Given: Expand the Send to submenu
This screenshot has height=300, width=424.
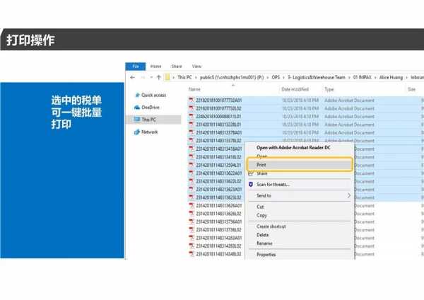Looking at the screenshot, I should point(264,195).
